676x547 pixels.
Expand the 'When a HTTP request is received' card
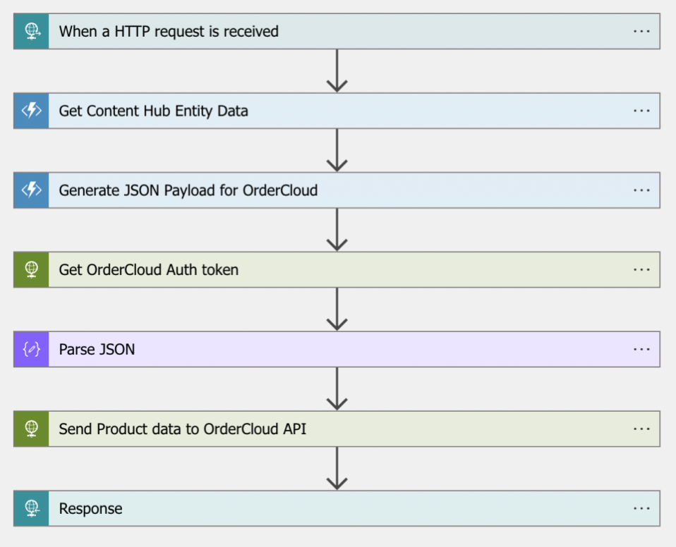pos(337,32)
